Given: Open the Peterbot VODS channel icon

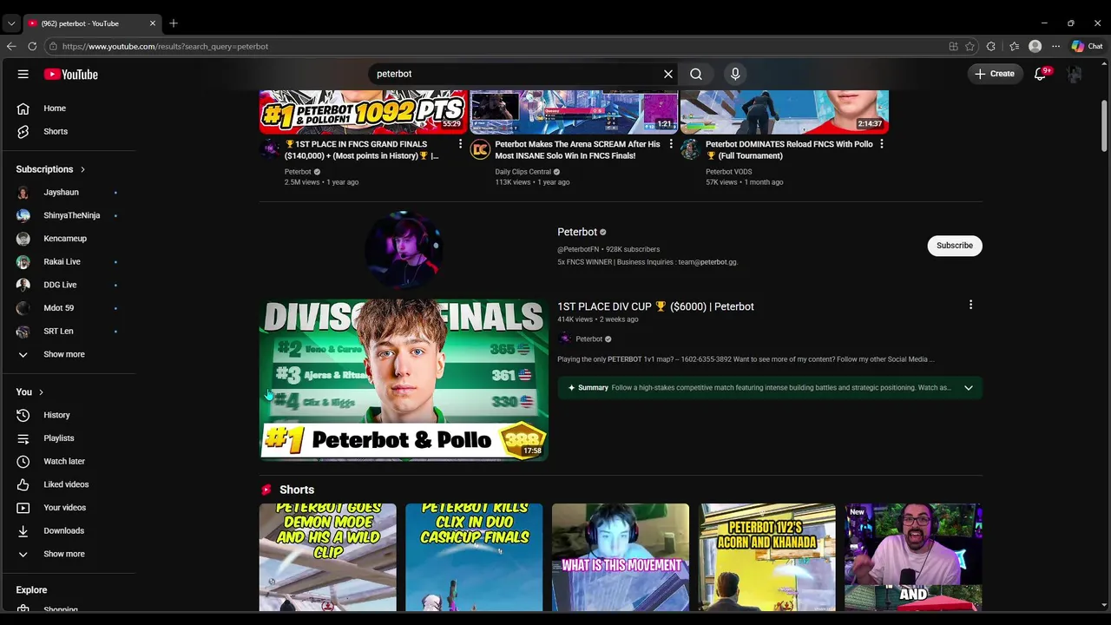Looking at the screenshot, I should [690, 149].
